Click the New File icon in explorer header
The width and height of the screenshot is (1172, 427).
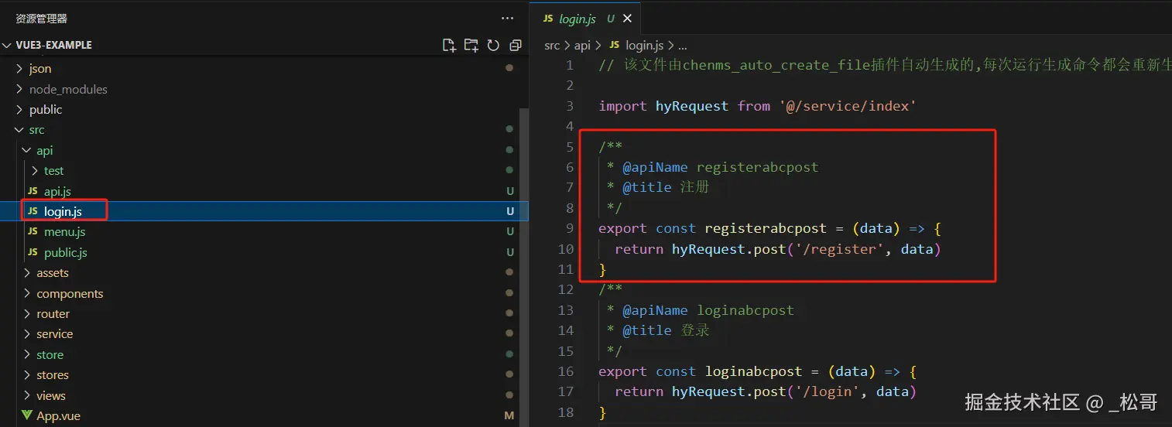tap(449, 45)
